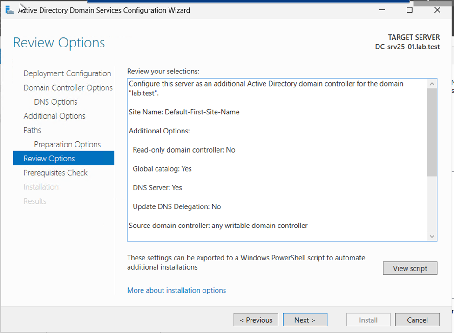Click the scrollbar thumb in review selections
The image size is (454, 333).
[432, 132]
